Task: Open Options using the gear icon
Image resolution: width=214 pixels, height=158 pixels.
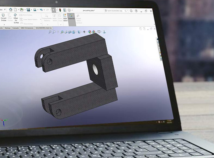Action: coord(69,10)
